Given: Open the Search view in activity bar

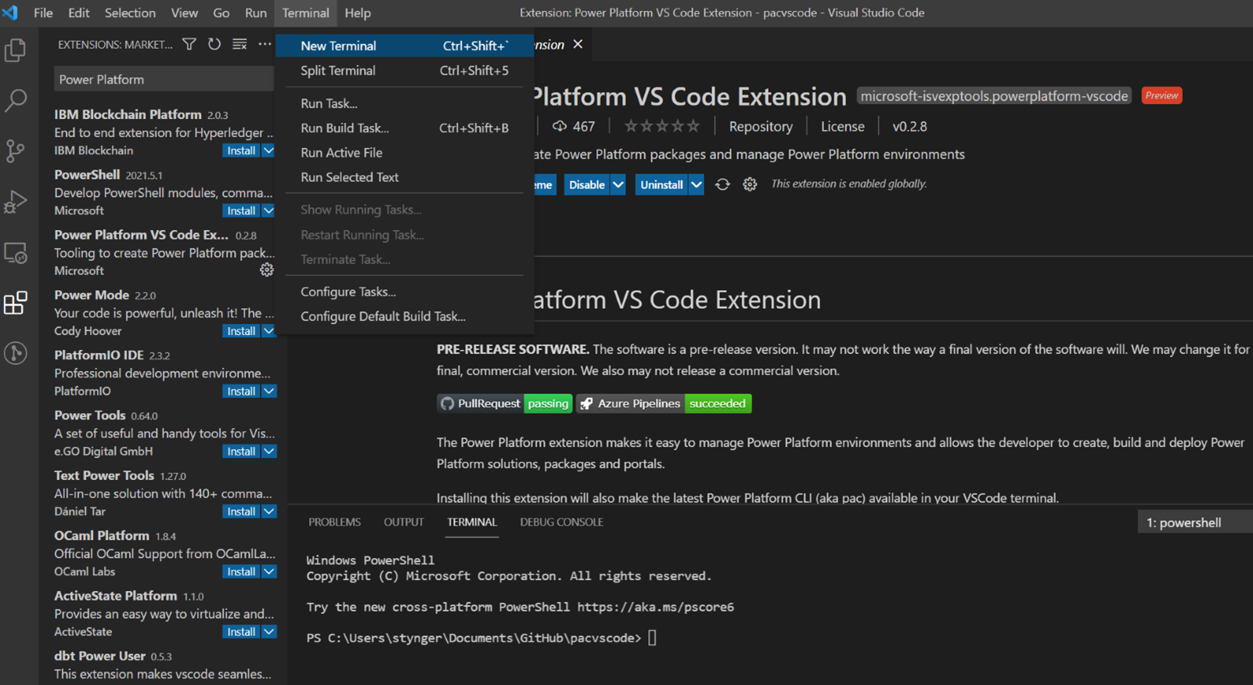Looking at the screenshot, I should click(x=16, y=100).
